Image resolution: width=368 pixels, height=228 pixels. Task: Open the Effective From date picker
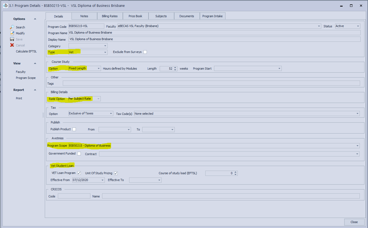tap(102, 180)
